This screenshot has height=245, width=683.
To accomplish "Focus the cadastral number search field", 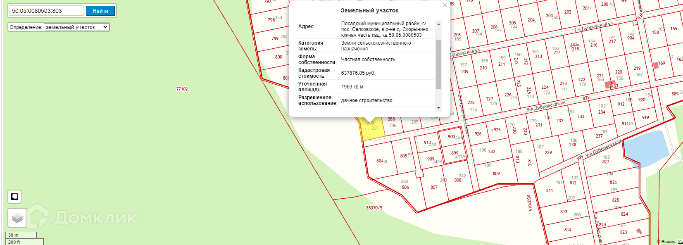I will (x=47, y=11).
